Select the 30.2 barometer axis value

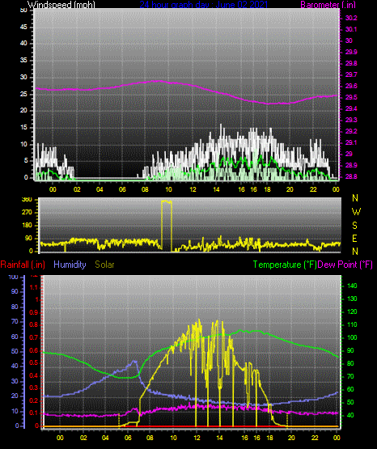[x=351, y=18]
